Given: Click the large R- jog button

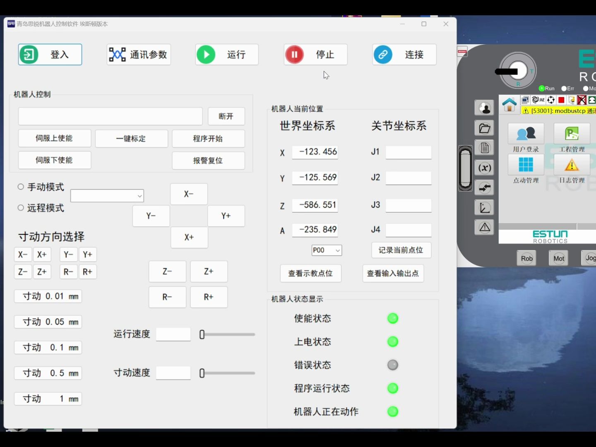Looking at the screenshot, I should (167, 297).
